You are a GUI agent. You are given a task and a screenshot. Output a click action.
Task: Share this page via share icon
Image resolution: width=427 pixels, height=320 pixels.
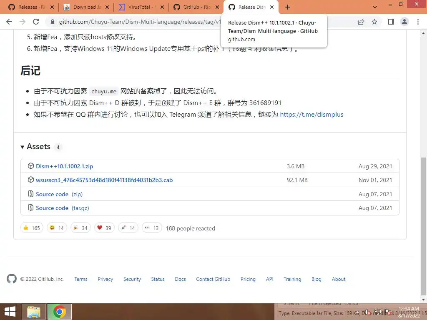pos(361,22)
